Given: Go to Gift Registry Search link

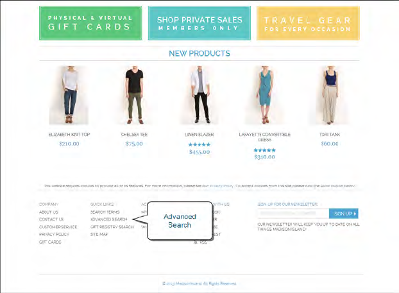Looking at the screenshot, I should click(112, 227).
